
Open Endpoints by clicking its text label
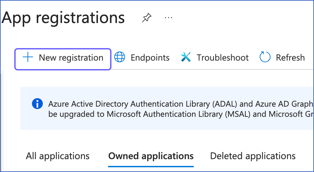(150, 58)
